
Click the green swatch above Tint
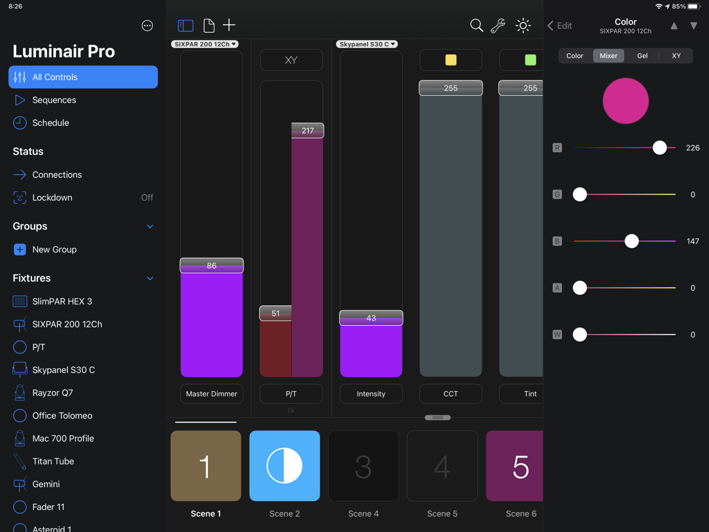pyautogui.click(x=530, y=60)
